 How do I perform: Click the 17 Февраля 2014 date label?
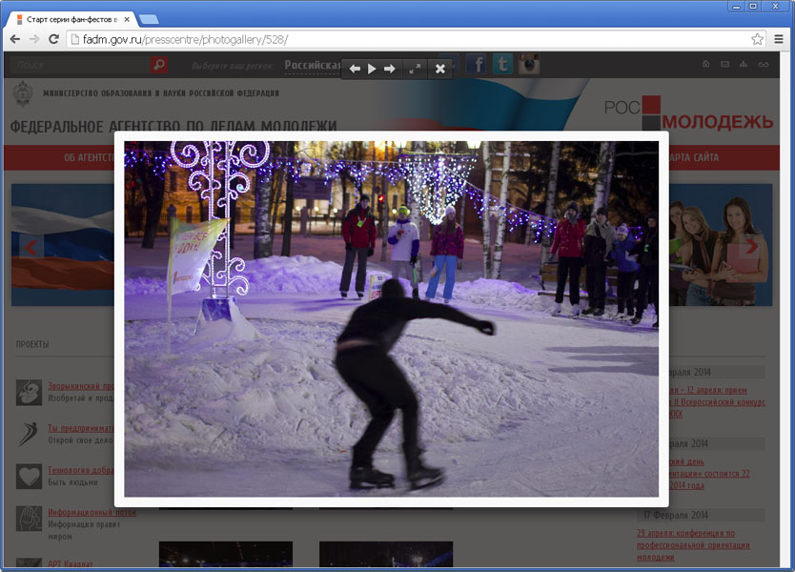click(678, 515)
